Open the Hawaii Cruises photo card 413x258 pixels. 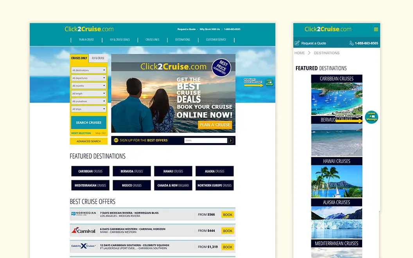coord(337,181)
